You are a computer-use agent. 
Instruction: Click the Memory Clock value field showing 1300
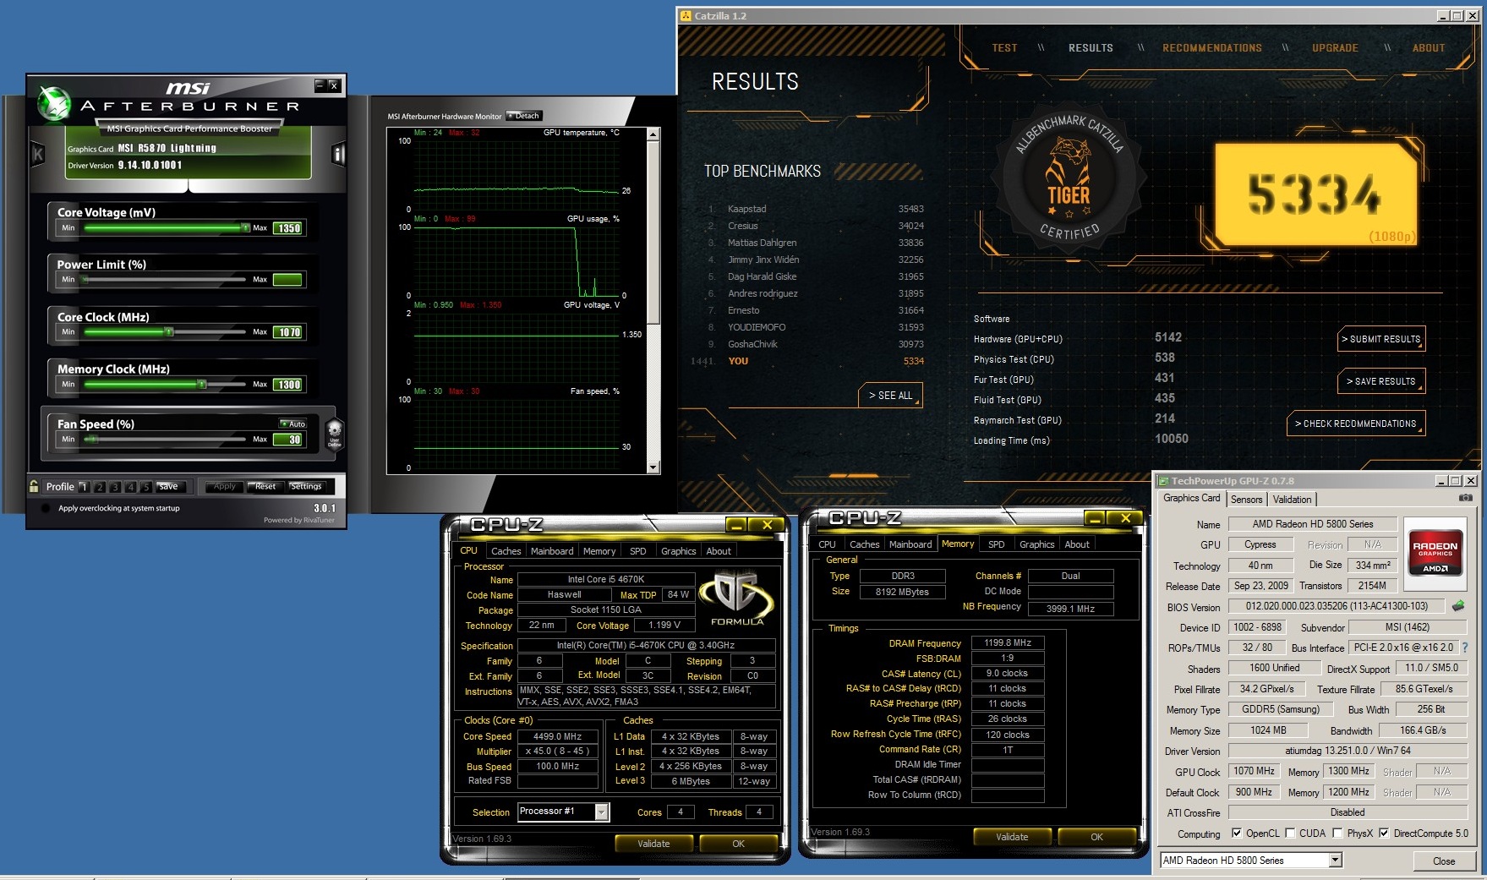coord(287,385)
